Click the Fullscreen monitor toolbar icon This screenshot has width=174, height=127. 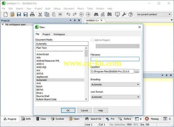coord(117,14)
